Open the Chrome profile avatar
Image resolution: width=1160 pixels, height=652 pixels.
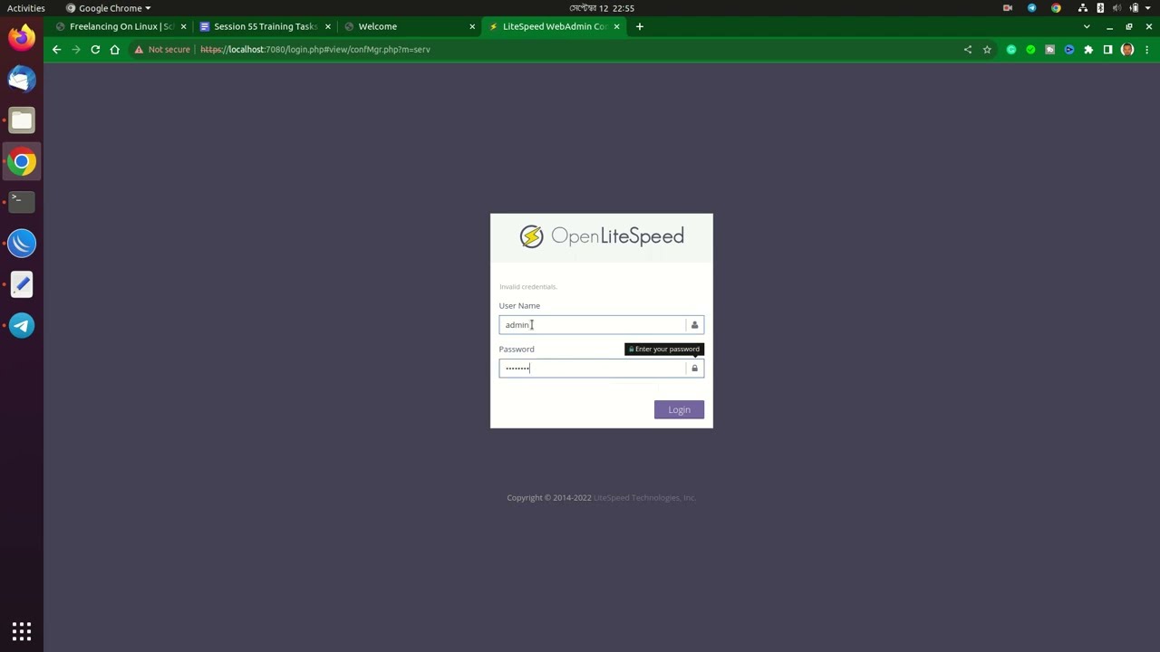coord(1127,50)
